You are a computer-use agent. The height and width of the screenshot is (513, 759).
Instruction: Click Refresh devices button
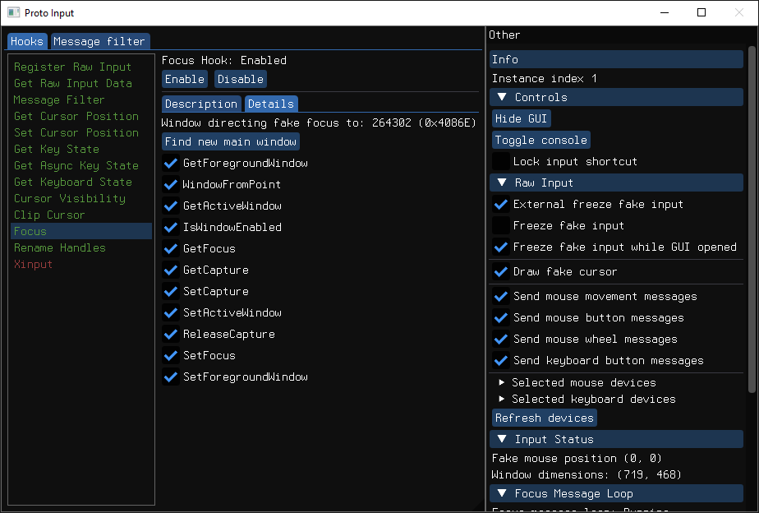pyautogui.click(x=545, y=418)
